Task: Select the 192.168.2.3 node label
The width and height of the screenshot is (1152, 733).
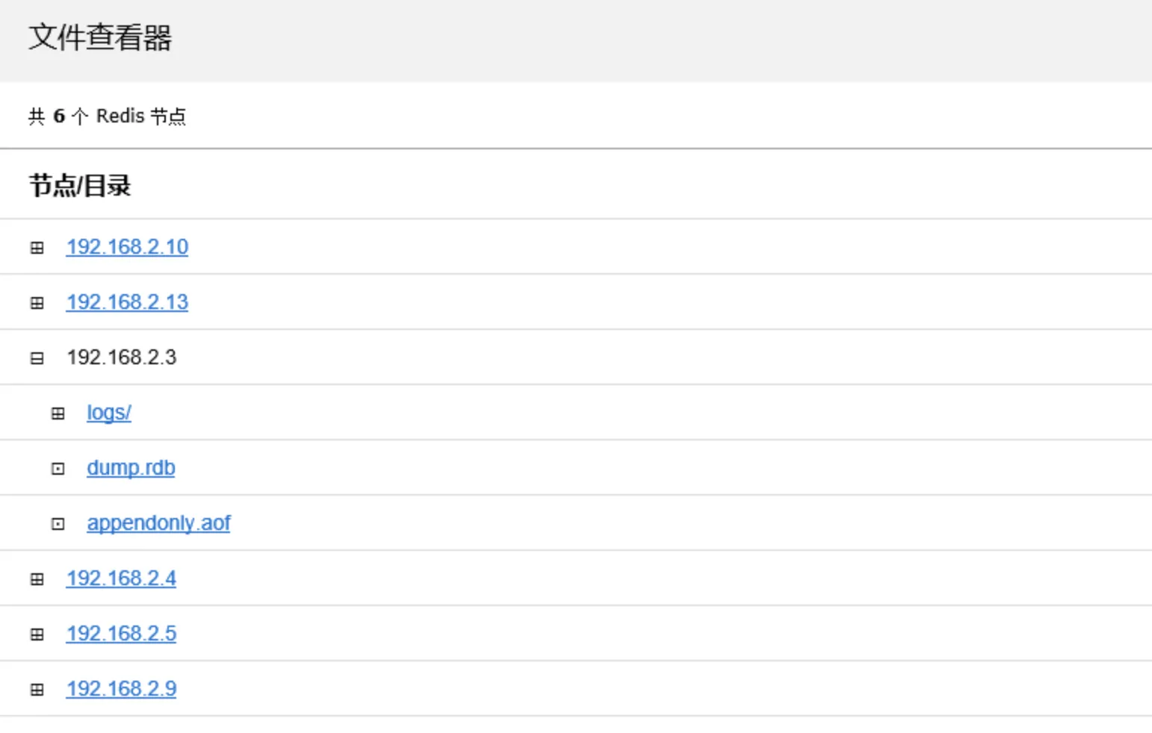Action: pyautogui.click(x=121, y=358)
